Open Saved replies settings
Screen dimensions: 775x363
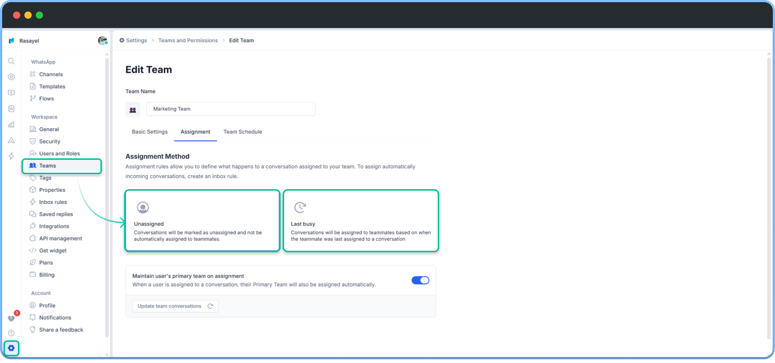56,214
